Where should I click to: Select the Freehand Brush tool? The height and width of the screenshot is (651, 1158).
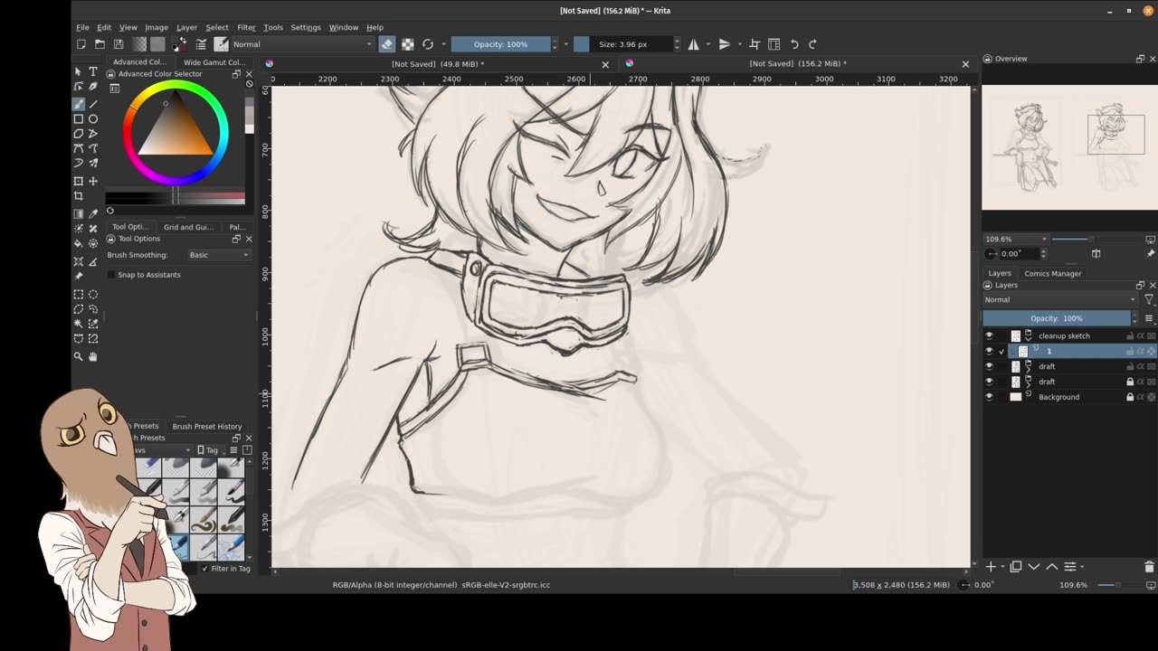coord(79,104)
